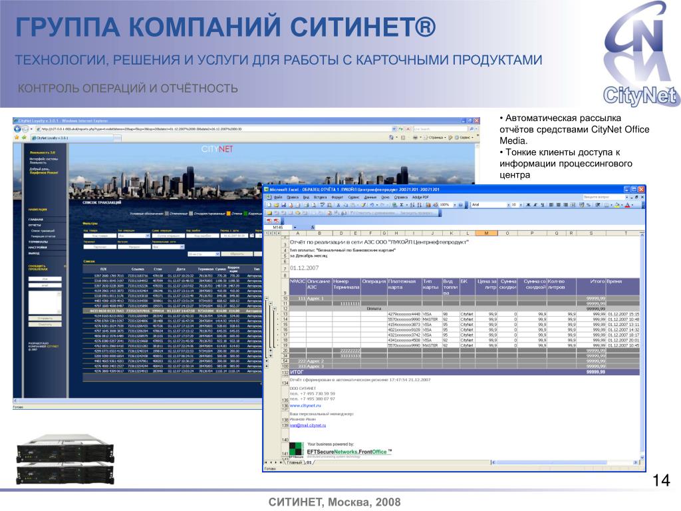Click Список транзакций in CityNet sidebar
The image size is (681, 511).
(x=43, y=231)
